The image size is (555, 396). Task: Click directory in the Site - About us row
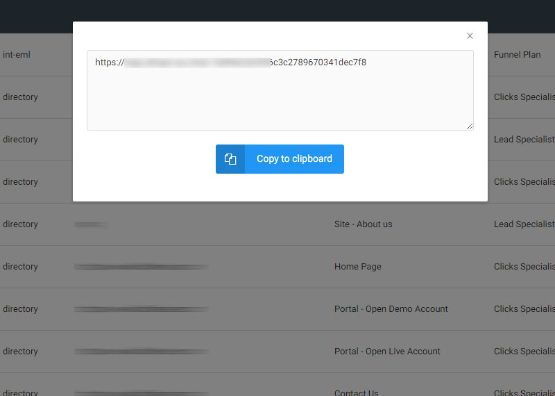20,224
